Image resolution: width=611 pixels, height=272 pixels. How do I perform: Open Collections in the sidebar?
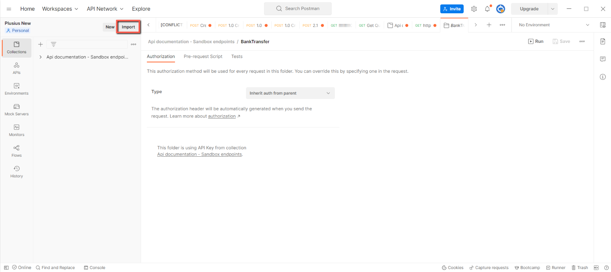[17, 48]
